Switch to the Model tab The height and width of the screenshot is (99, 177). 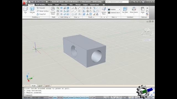pyautogui.click(x=33, y=86)
